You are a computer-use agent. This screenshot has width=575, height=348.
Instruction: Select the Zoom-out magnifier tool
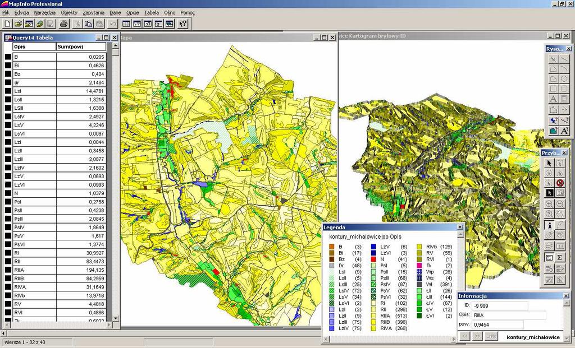tap(560, 204)
